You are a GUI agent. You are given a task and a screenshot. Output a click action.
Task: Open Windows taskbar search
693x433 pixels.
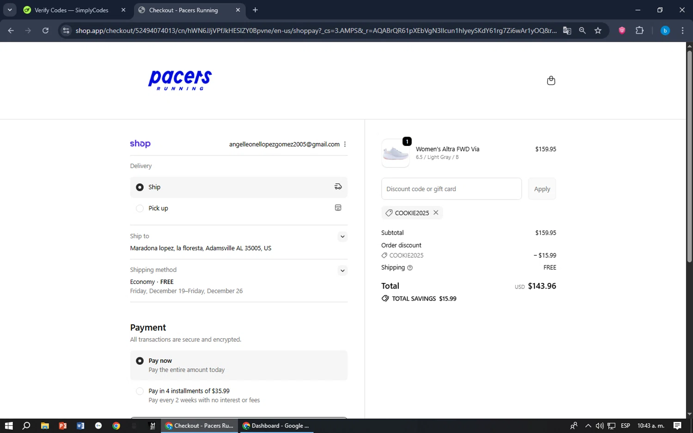coord(26,426)
